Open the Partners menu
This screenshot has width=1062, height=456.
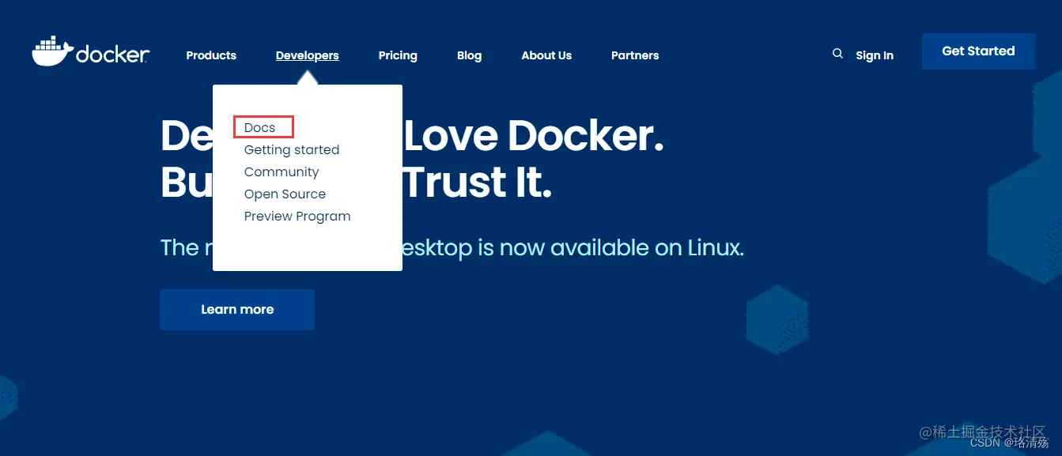pos(635,55)
